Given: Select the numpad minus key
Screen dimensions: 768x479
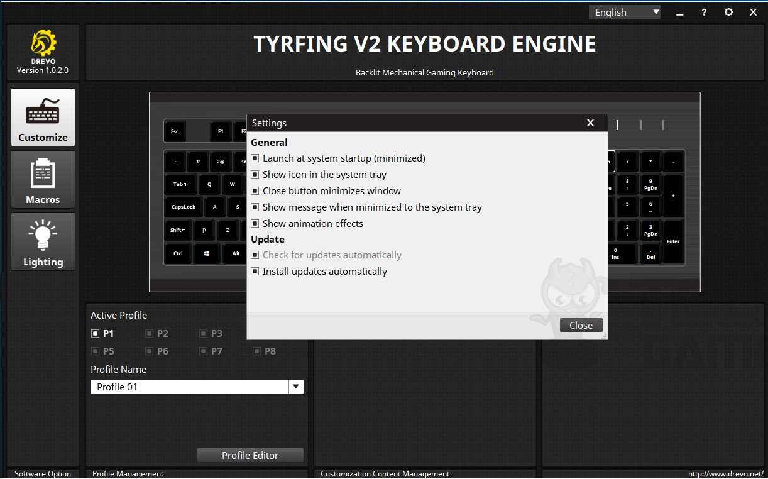Looking at the screenshot, I should pos(673,162).
